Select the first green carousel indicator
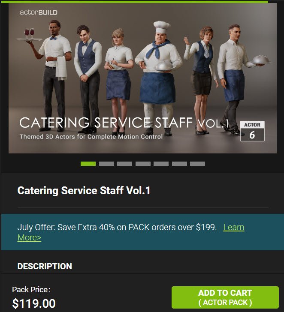 88,164
